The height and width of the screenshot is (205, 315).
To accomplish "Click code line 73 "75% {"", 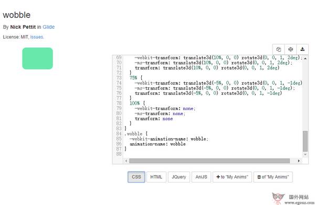I will coord(136,78).
